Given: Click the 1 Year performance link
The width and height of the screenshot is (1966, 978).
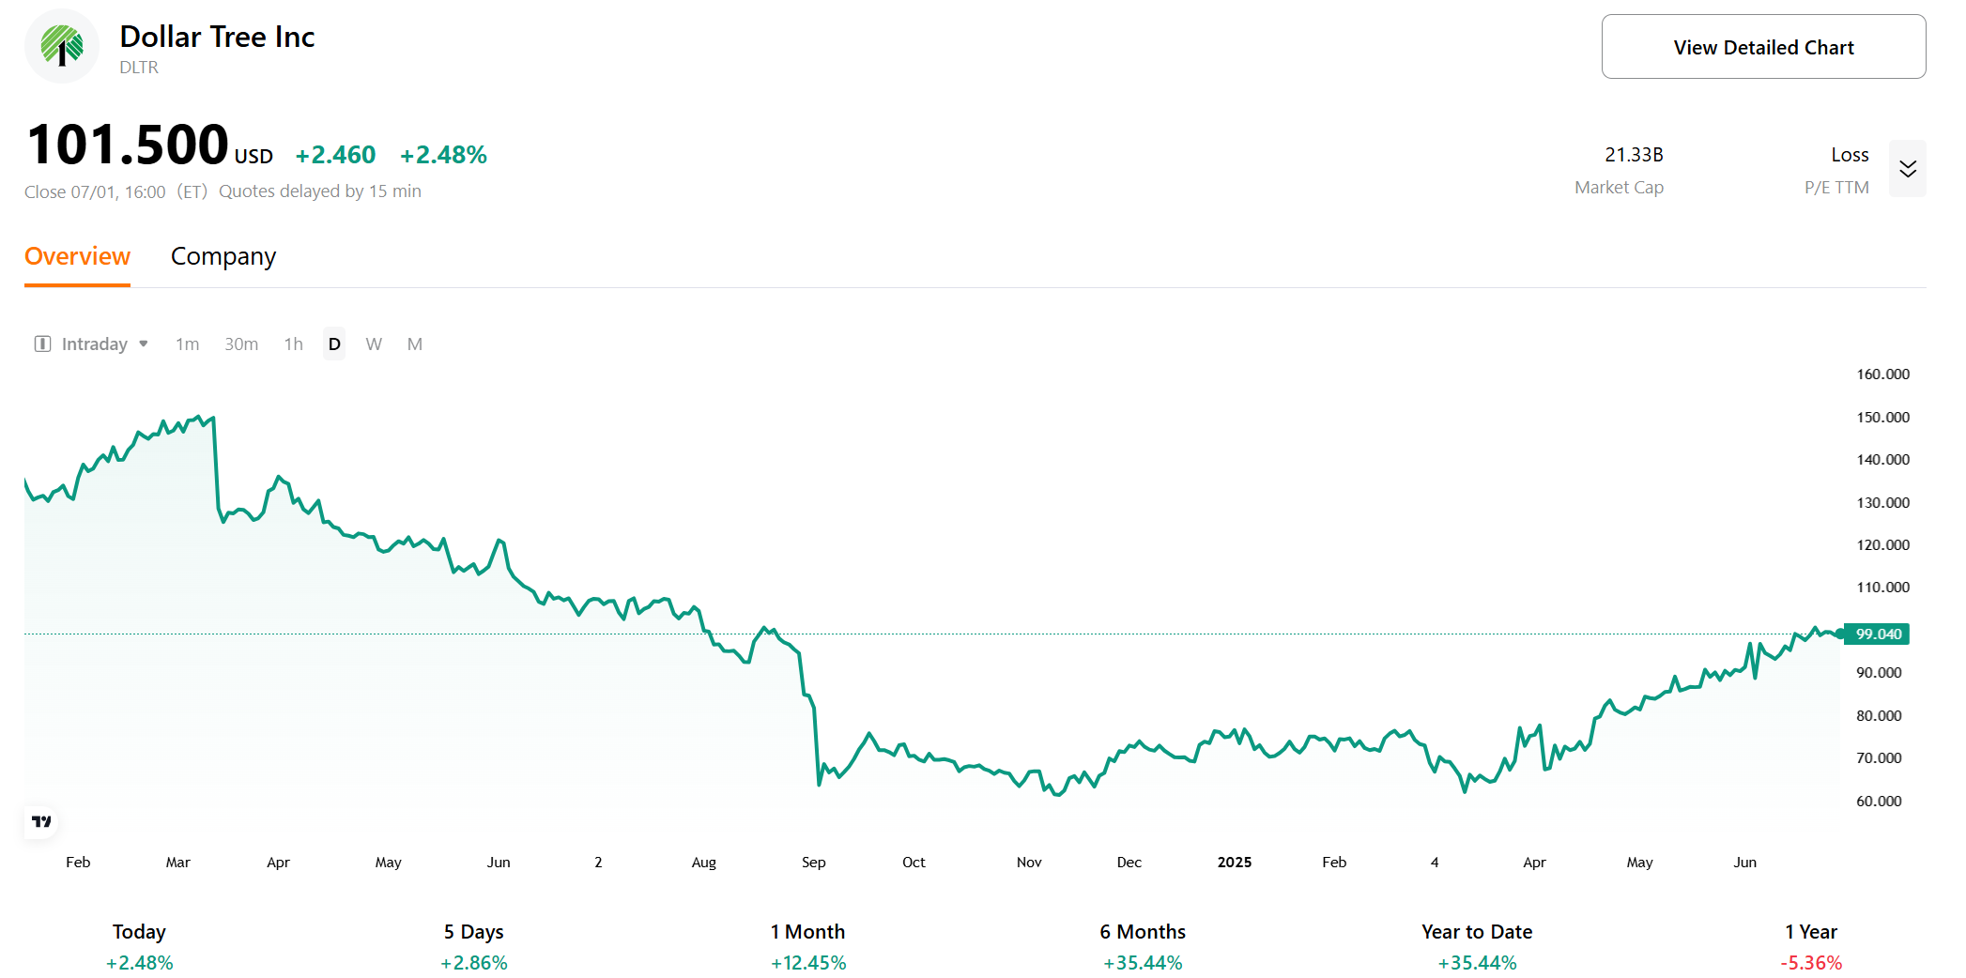Looking at the screenshot, I should click(x=1809, y=931).
